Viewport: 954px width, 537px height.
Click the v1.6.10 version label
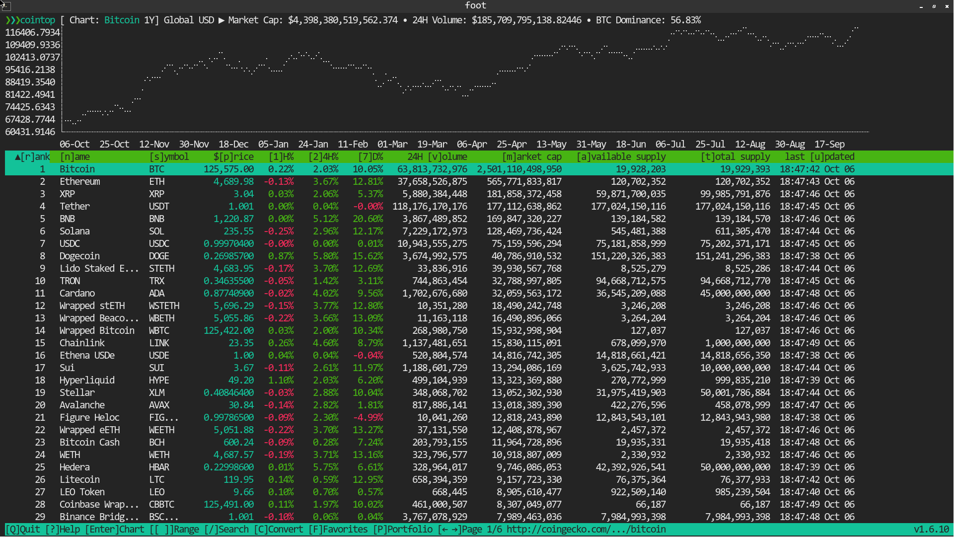point(931,530)
